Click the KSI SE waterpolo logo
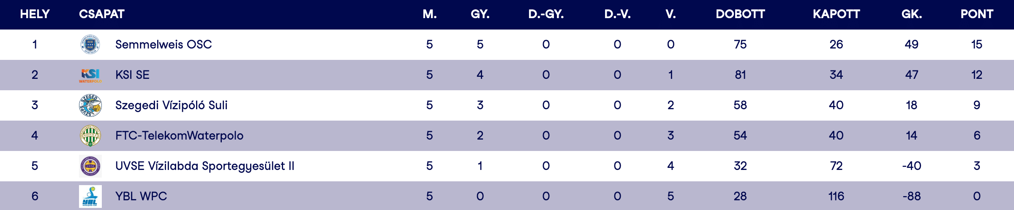Viewport: 1014px width, 210px height. (90, 75)
